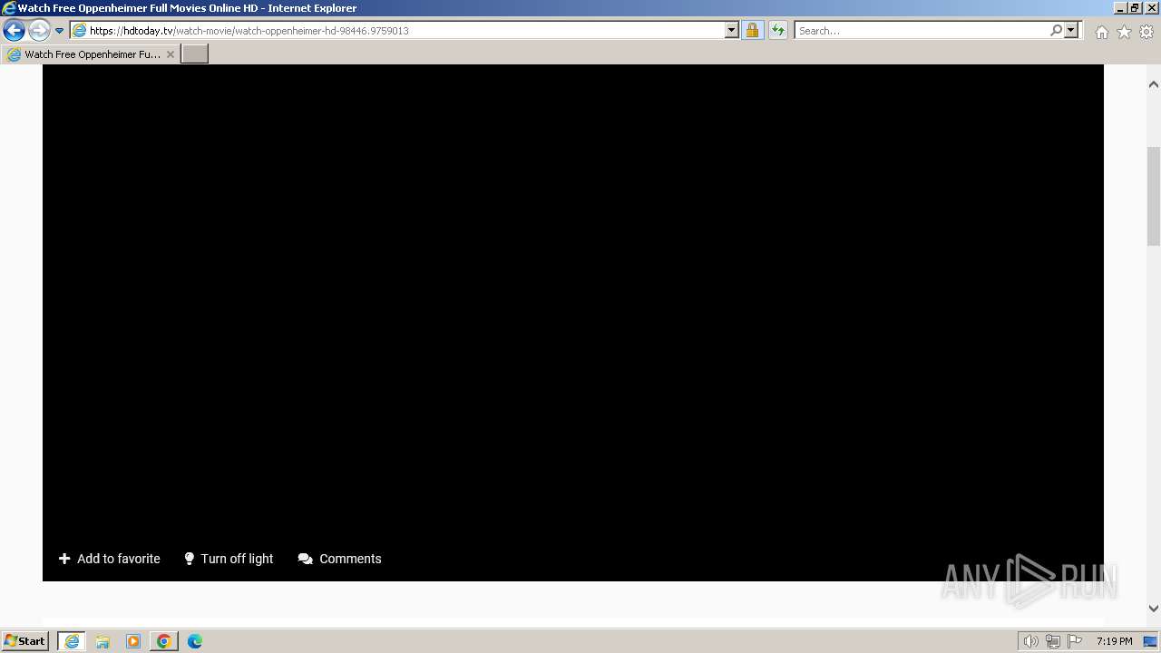This screenshot has height=653, width=1161.
Task: Click the lightbulb icon
Action: click(x=189, y=559)
